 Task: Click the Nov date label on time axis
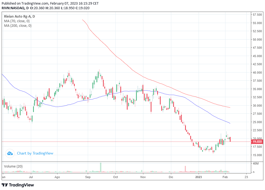[x=143, y=177]
